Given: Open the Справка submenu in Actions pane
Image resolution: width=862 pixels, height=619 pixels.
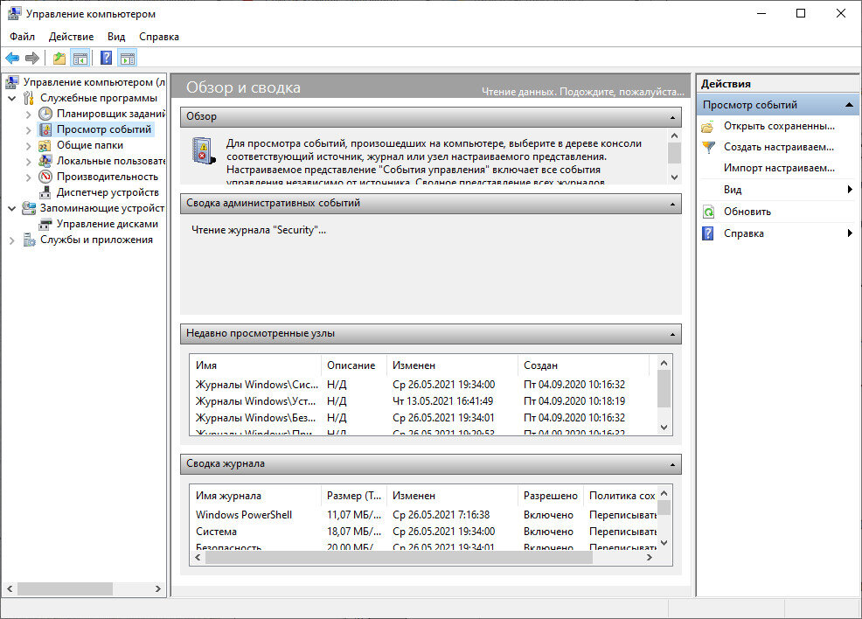Looking at the screenshot, I should 777,233.
